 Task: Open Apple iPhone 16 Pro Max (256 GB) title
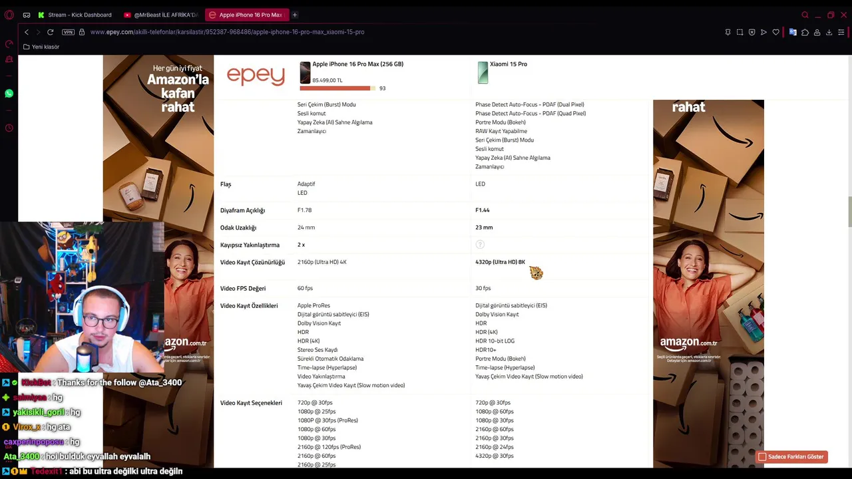(357, 64)
